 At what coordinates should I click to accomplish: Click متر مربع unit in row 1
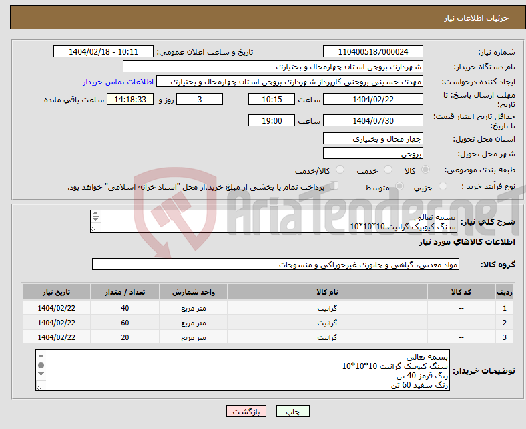(194, 308)
